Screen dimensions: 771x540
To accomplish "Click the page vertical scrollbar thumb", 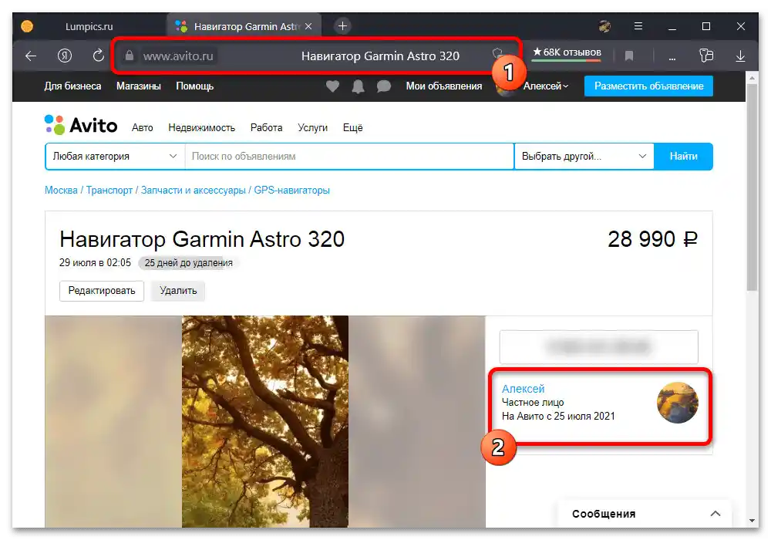I will pyautogui.click(x=752, y=187).
